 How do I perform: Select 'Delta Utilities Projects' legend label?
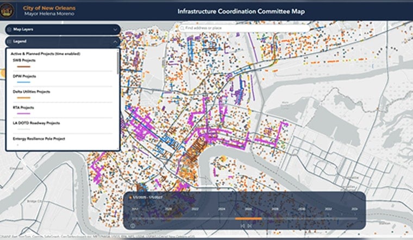[32, 92]
